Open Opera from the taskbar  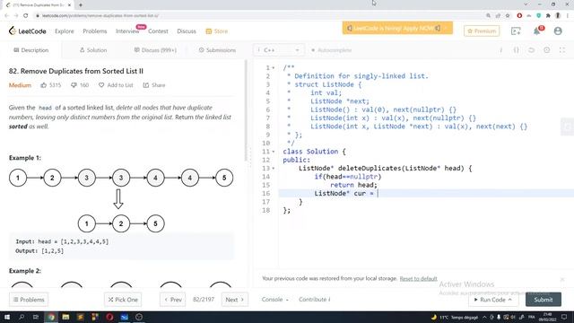pyautogui.click(x=109, y=317)
